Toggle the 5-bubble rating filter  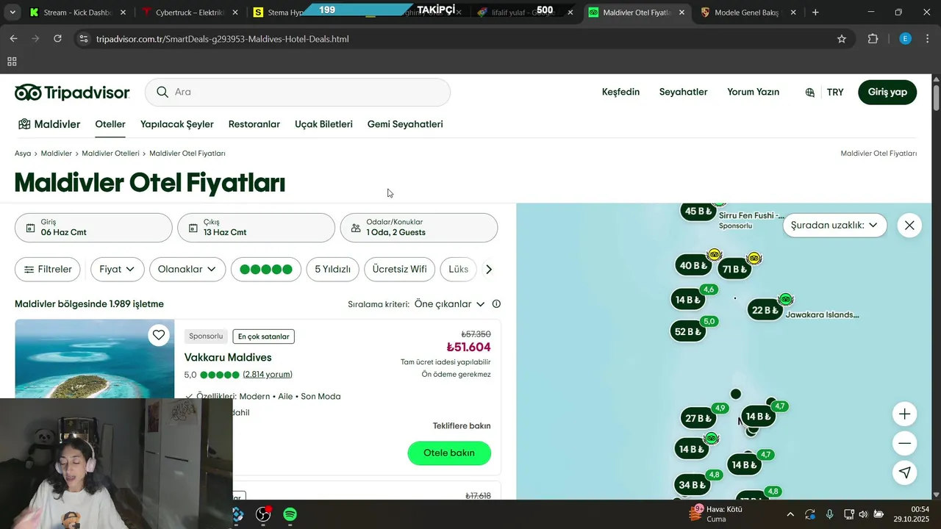click(266, 270)
